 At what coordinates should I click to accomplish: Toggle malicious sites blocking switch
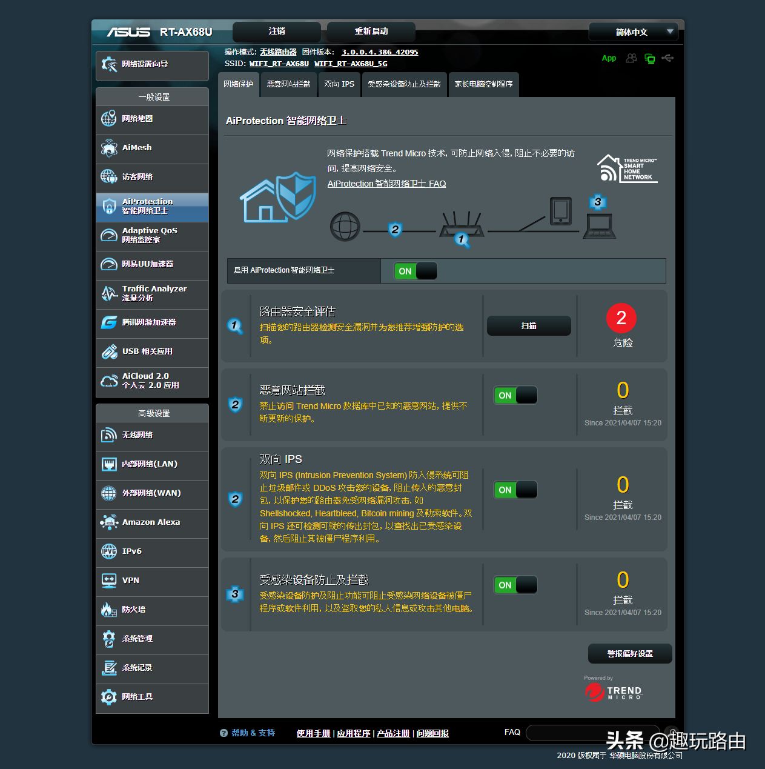[515, 395]
